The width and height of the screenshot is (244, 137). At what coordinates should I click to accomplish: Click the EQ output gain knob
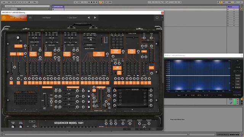(x=238, y=62)
